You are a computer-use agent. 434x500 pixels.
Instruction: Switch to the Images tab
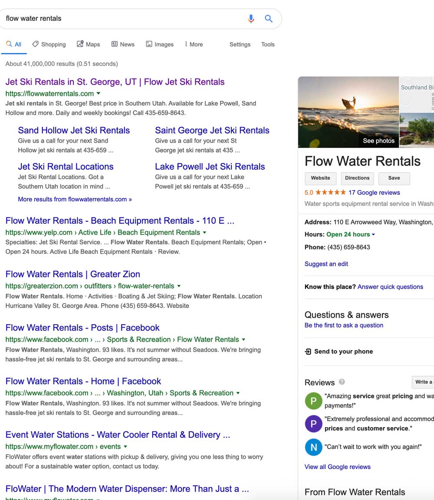(x=160, y=44)
